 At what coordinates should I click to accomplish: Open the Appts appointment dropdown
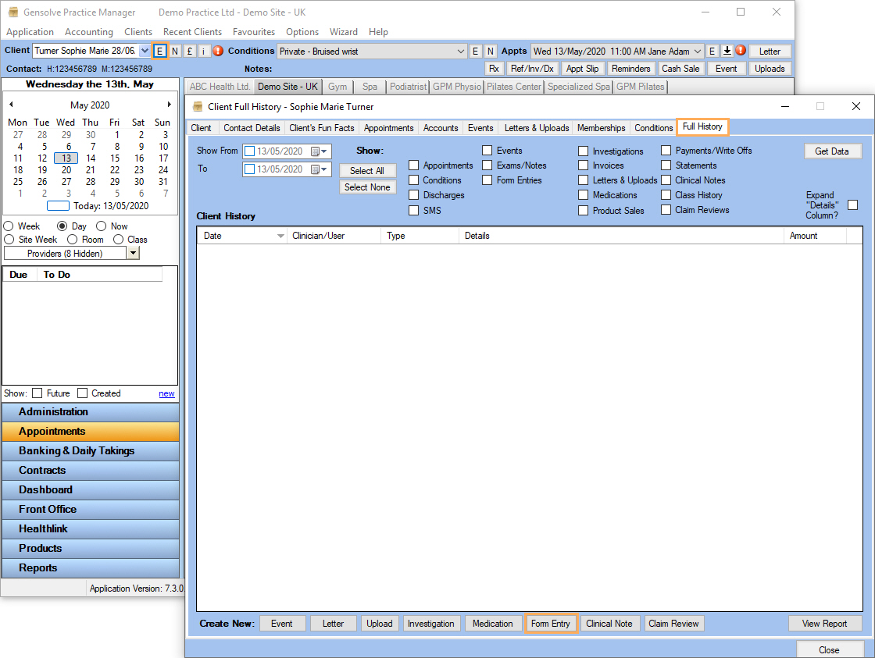(x=698, y=52)
